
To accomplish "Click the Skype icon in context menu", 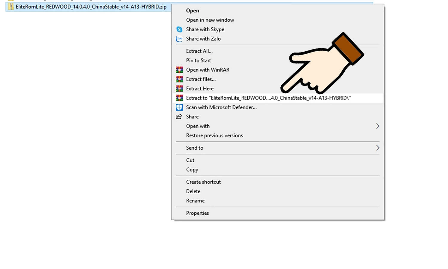I will pos(179,29).
